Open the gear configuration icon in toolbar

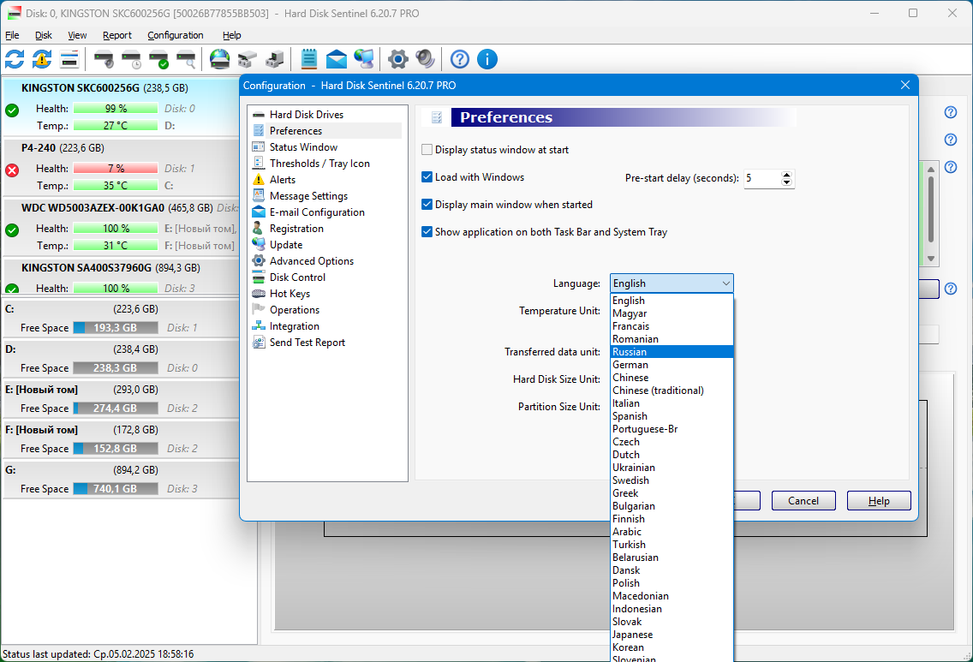(x=397, y=59)
